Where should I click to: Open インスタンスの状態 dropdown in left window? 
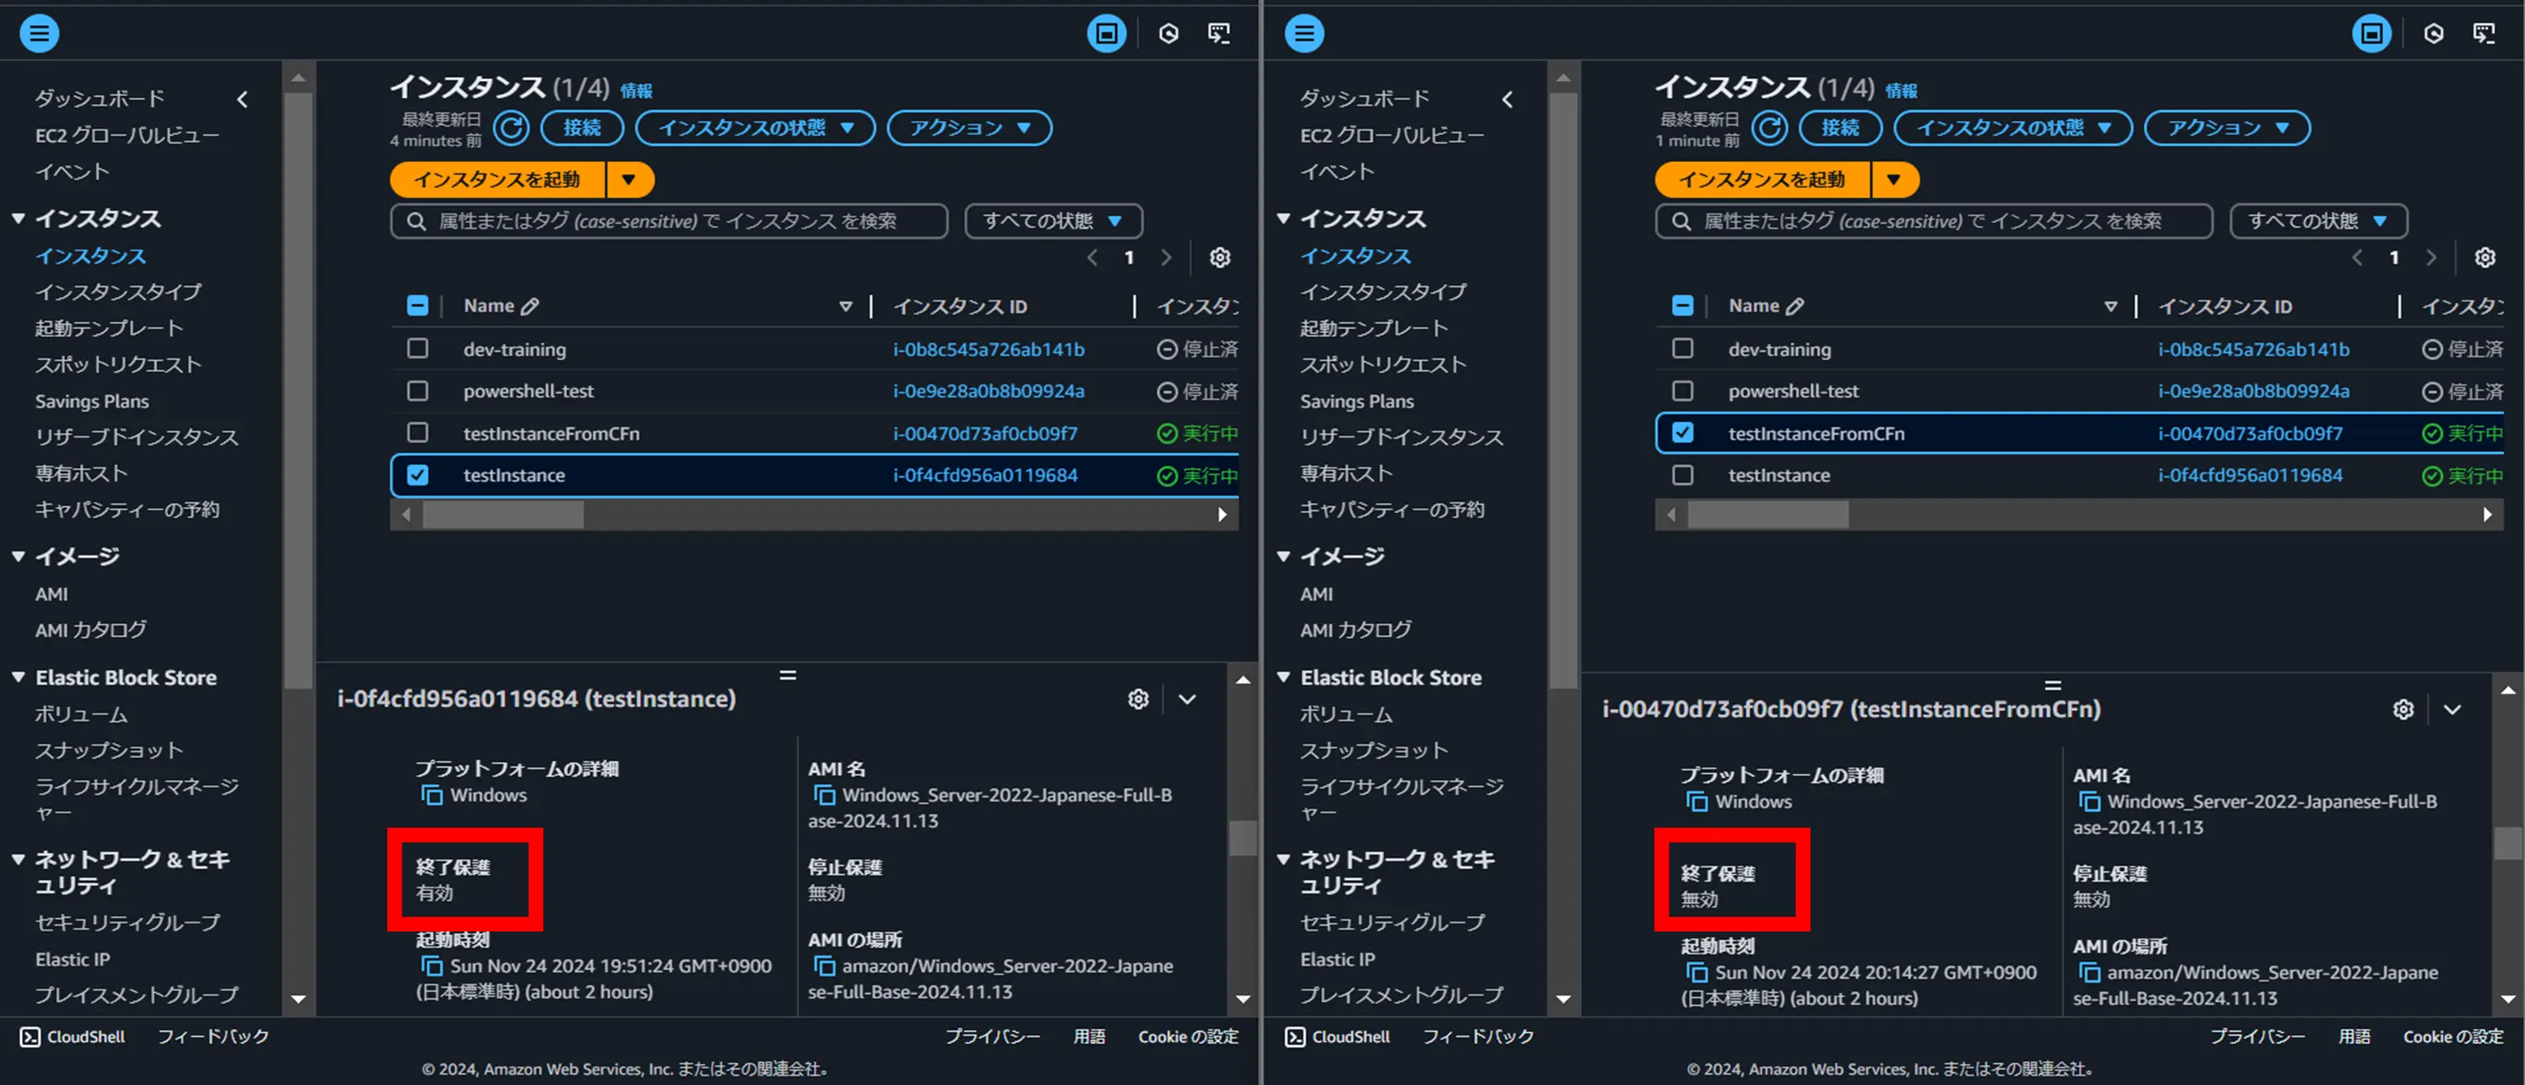click(x=755, y=128)
